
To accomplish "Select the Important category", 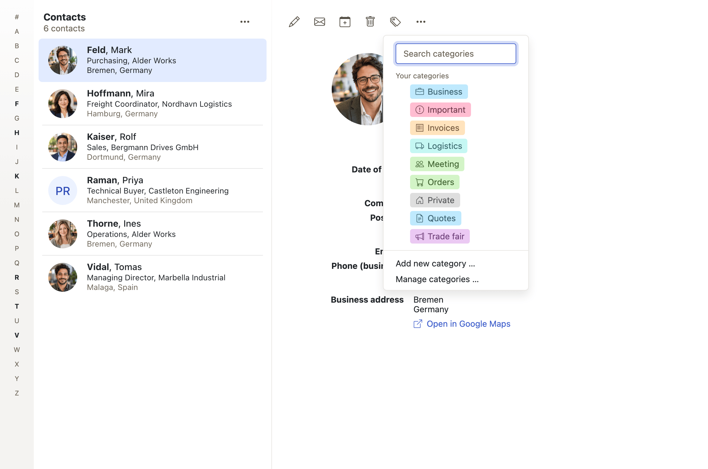I will tap(440, 110).
